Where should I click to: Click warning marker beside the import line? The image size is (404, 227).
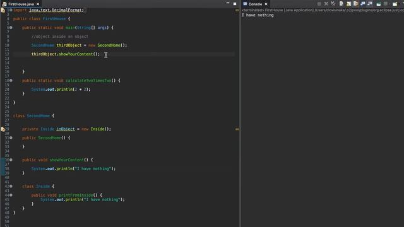(x=3, y=10)
